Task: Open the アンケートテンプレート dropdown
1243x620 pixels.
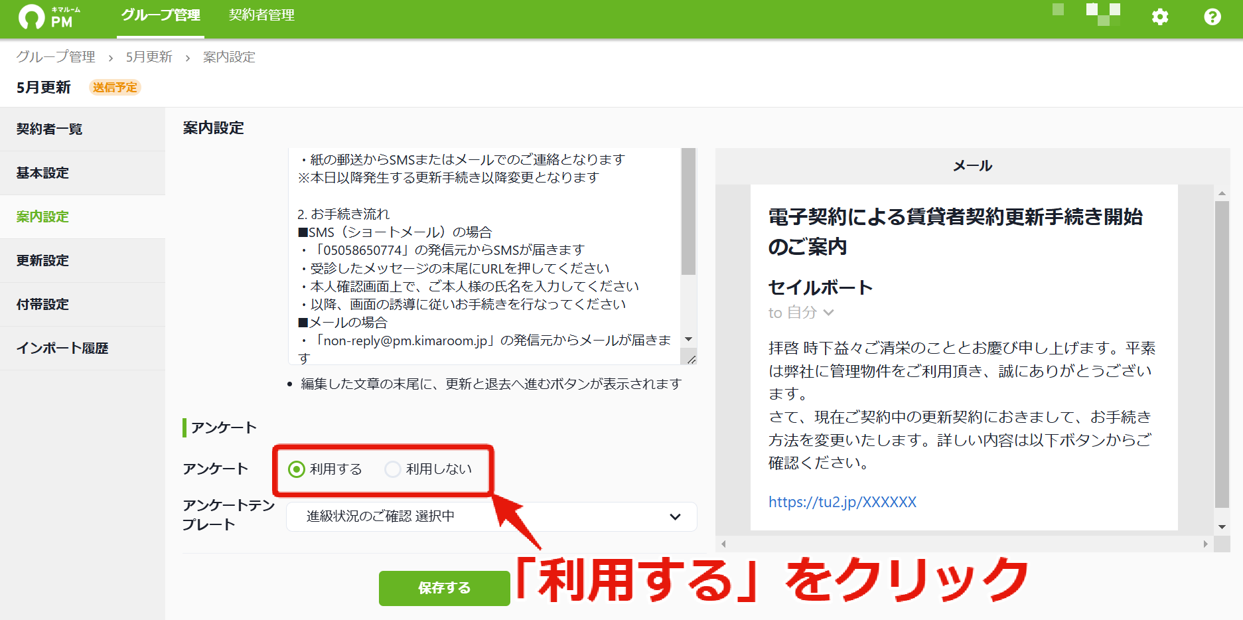Action: click(x=491, y=516)
